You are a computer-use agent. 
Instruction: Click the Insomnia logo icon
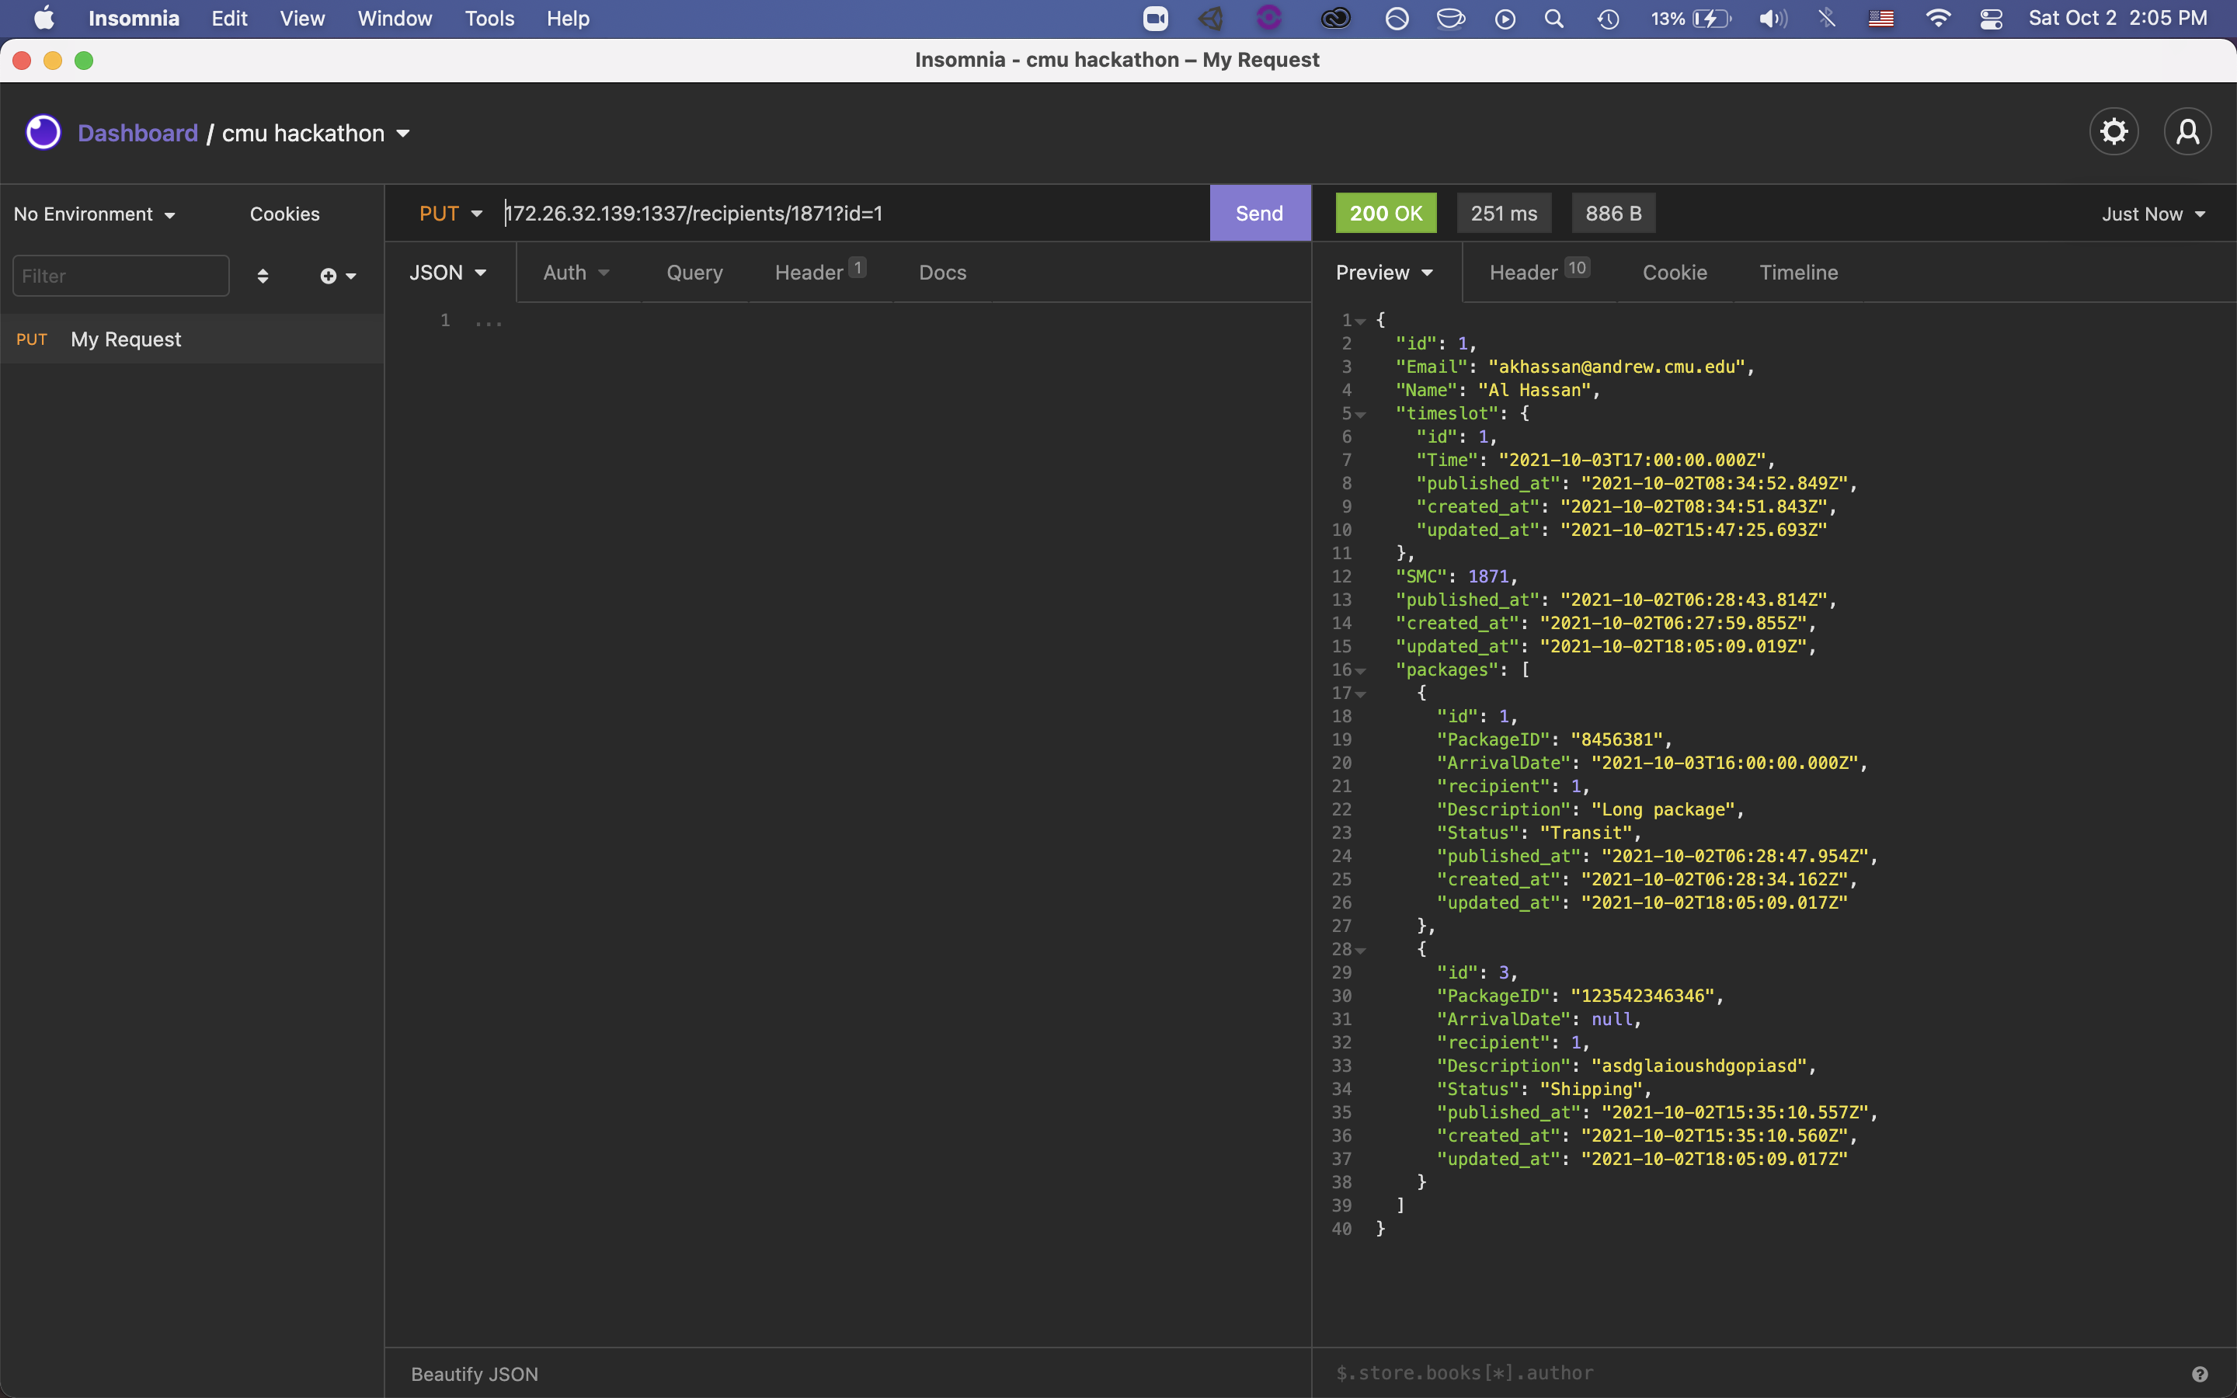43,132
